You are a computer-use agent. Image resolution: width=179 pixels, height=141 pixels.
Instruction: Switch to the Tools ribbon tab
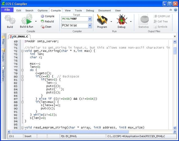[x=78, y=10]
